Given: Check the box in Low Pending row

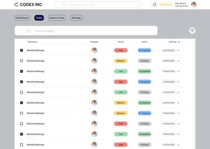Looking at the screenshot, I should pyautogui.click(x=21, y=92).
